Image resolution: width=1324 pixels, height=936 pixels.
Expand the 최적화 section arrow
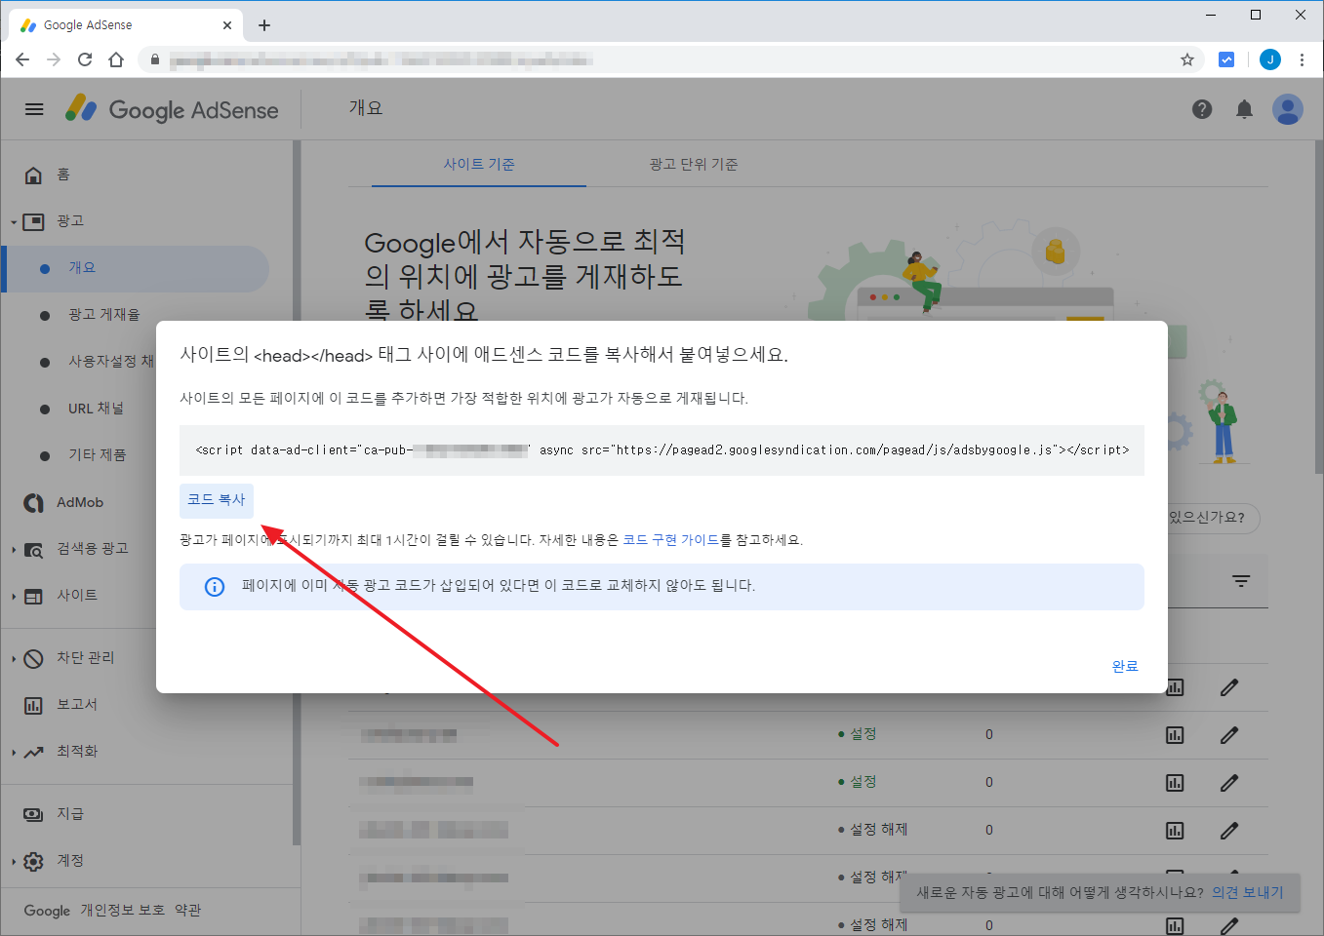[x=14, y=753]
